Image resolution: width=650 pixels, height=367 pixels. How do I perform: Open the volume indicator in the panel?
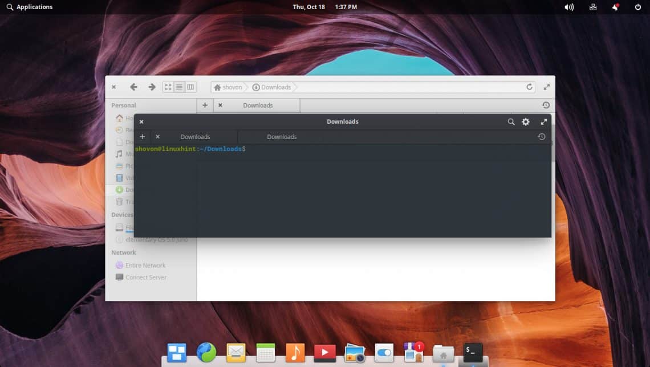(x=569, y=7)
